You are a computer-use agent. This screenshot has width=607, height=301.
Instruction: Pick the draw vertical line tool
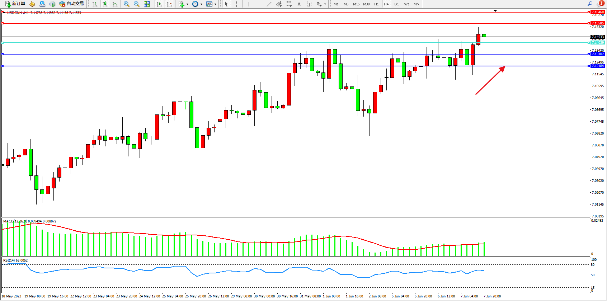[249, 4]
